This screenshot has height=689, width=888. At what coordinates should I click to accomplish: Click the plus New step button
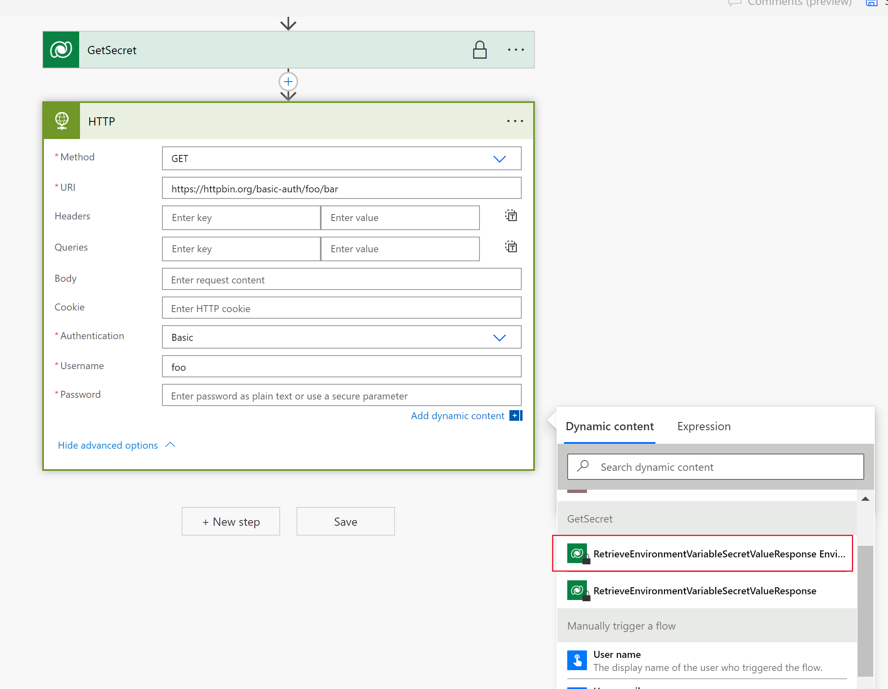tap(231, 521)
